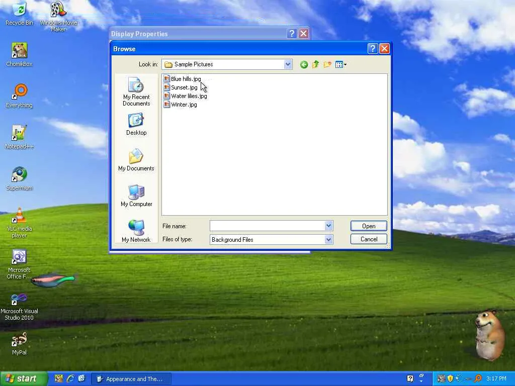The image size is (515, 386).
Task: Select the Microsoft Office desktop shortcut
Action: point(20,264)
